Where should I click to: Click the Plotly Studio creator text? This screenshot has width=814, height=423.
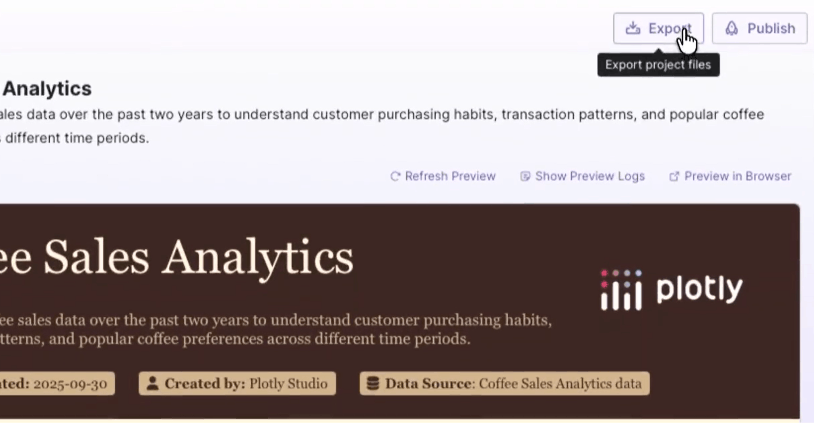point(288,384)
